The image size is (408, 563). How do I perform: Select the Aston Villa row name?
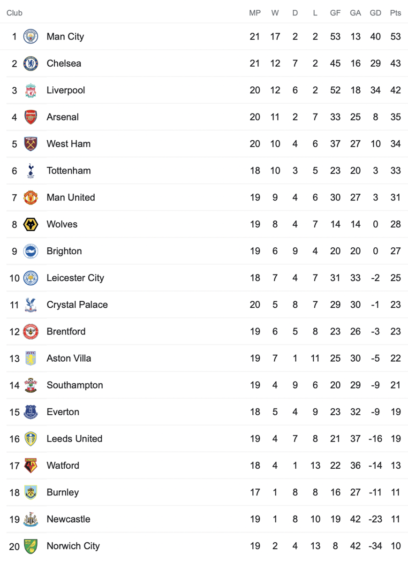tap(69, 358)
